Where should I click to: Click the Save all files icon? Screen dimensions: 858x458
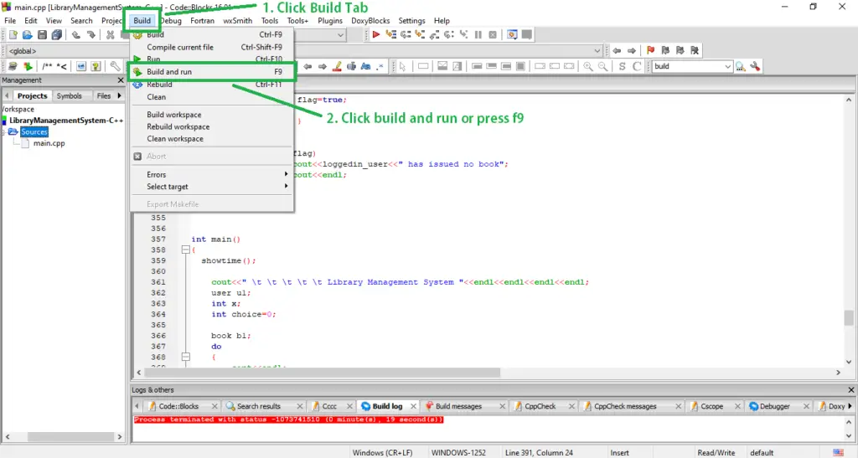pos(56,35)
